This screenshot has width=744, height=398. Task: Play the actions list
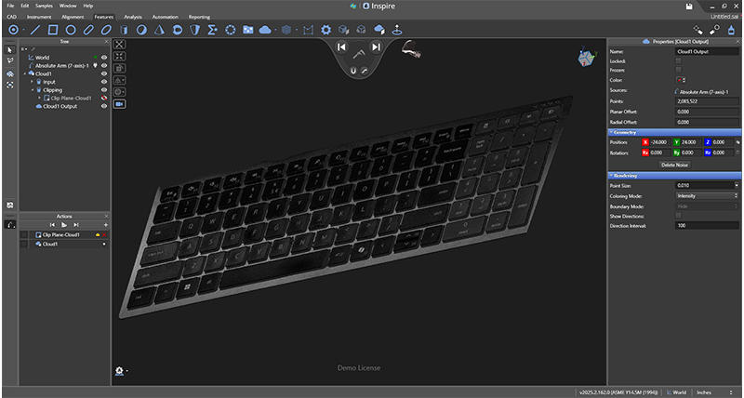pos(64,225)
